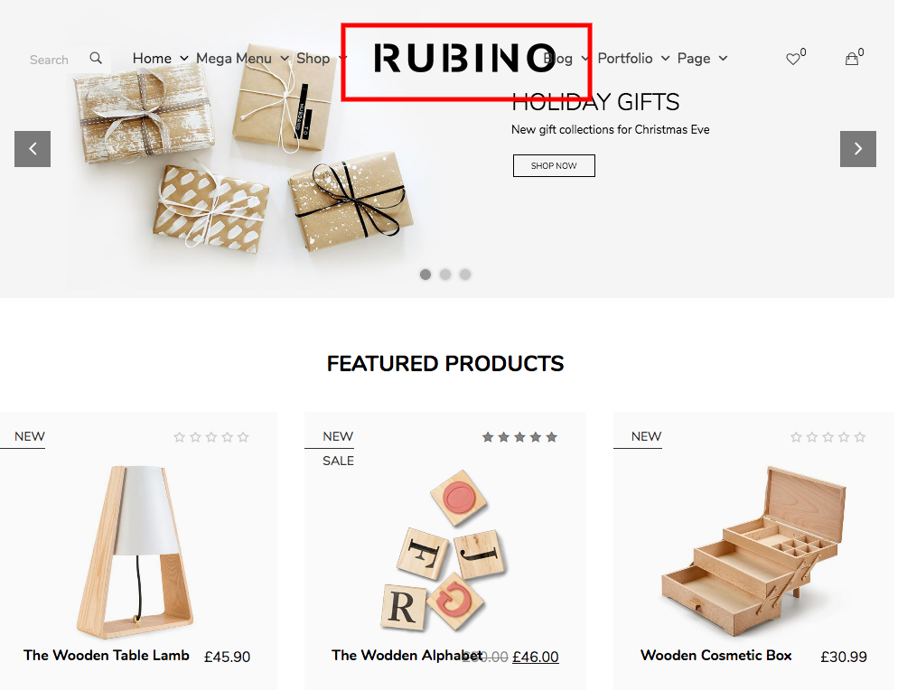The height and width of the screenshot is (690, 907).
Task: Select the third slider dot
Action: (x=465, y=275)
